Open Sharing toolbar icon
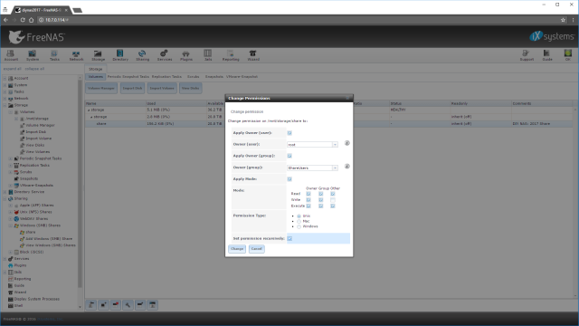579x326 pixels. click(142, 55)
